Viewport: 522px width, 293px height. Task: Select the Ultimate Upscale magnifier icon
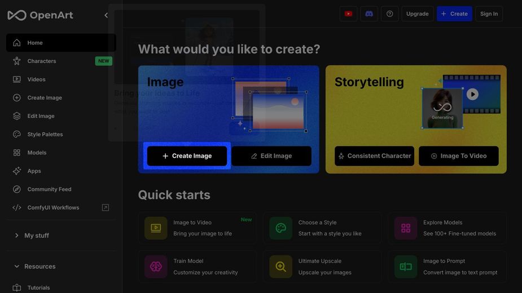tap(280, 267)
